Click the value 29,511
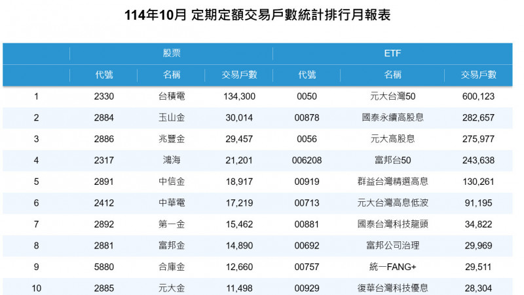 pyautogui.click(x=478, y=267)
